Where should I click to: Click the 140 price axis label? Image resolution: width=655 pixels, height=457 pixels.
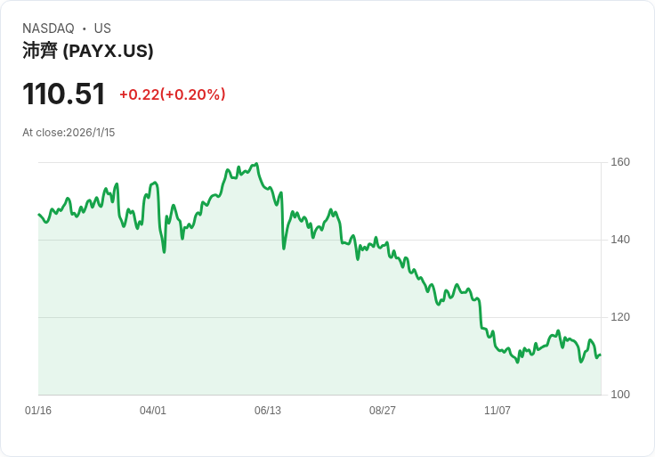tap(620, 240)
